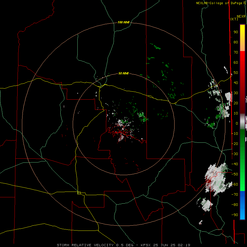Click the NEXR label above the color bar
This screenshot has height=247, width=247.
click(241, 16)
